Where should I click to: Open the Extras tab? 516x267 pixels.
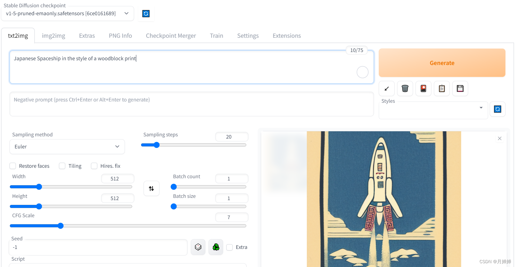(x=87, y=36)
